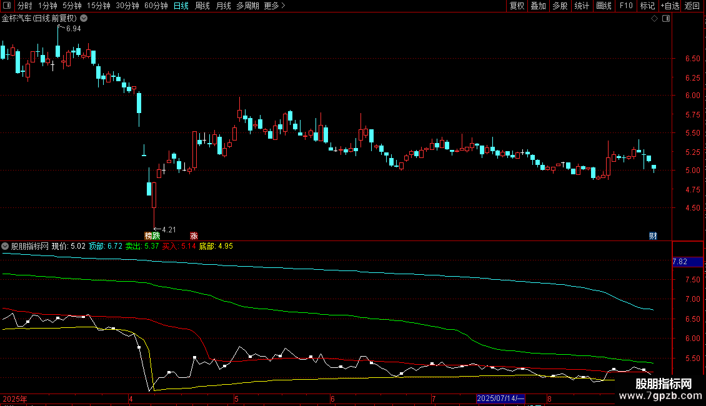
Task: Click month 8 on the time axis
Action: (x=549, y=399)
